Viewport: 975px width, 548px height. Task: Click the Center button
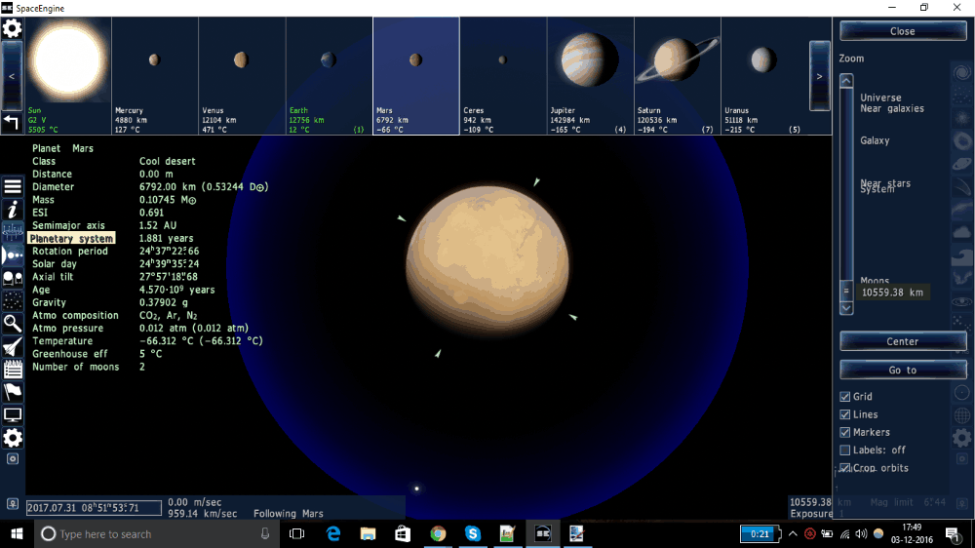coord(903,341)
